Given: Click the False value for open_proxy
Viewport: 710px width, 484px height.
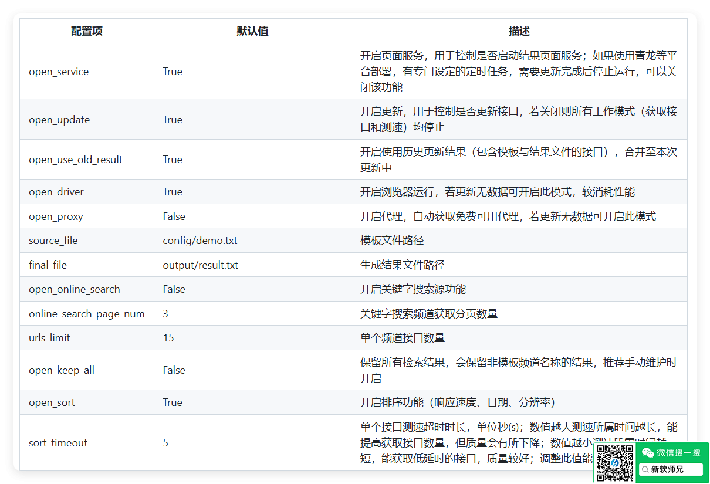Looking at the screenshot, I should (x=174, y=216).
